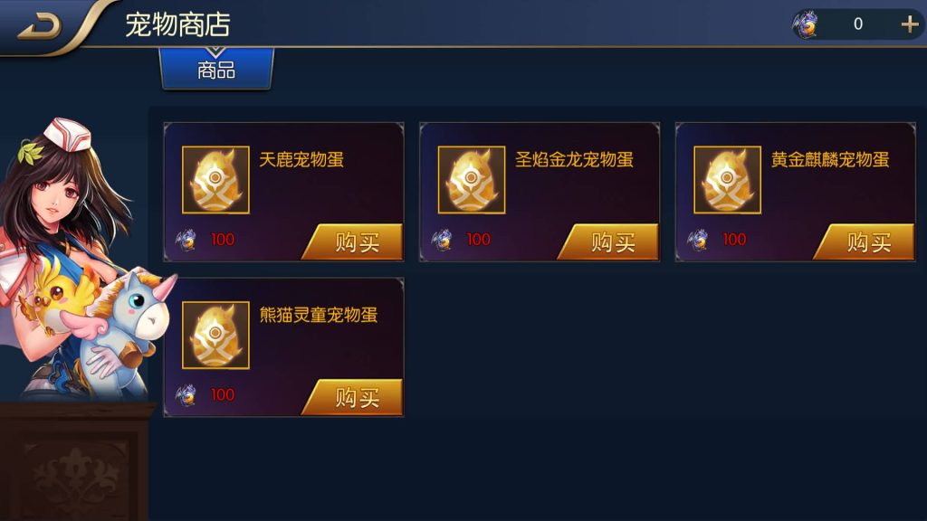Image resolution: width=927 pixels, height=521 pixels.
Task: Buy the 天鹿宠物蛋 with 购买
Action: [x=354, y=242]
